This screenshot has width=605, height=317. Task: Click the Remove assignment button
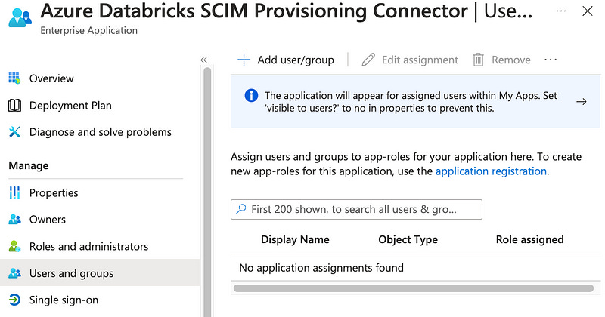tap(502, 60)
